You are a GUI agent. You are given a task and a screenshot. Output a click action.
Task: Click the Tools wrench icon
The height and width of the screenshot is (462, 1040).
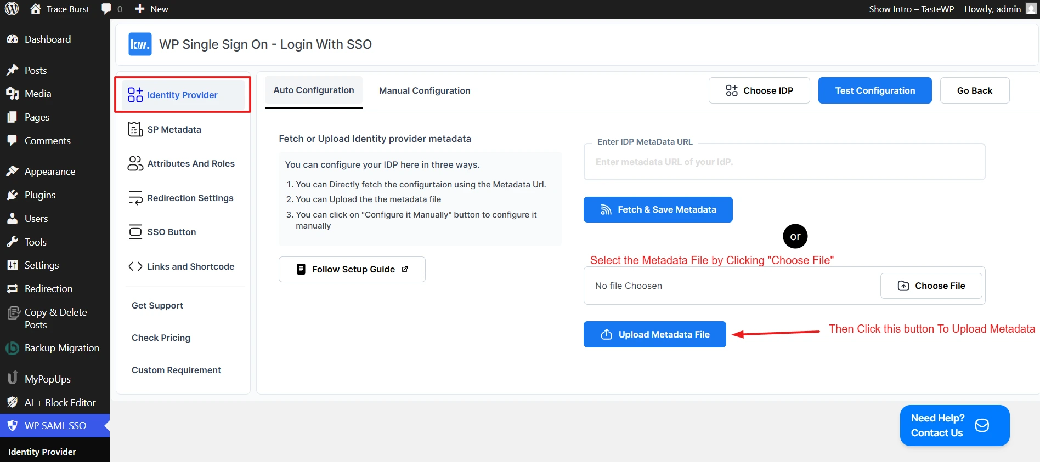coord(12,242)
